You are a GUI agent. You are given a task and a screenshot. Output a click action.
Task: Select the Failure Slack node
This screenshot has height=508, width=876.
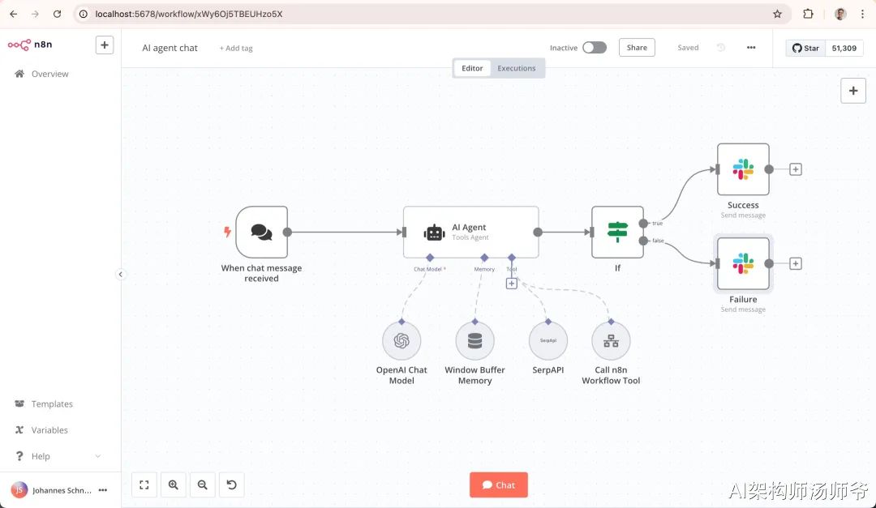tap(743, 263)
